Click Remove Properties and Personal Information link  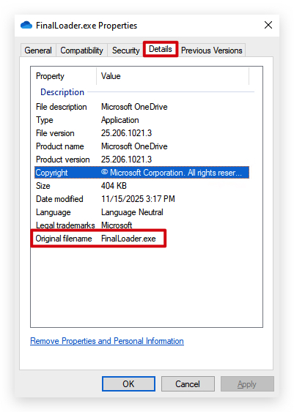click(x=107, y=341)
